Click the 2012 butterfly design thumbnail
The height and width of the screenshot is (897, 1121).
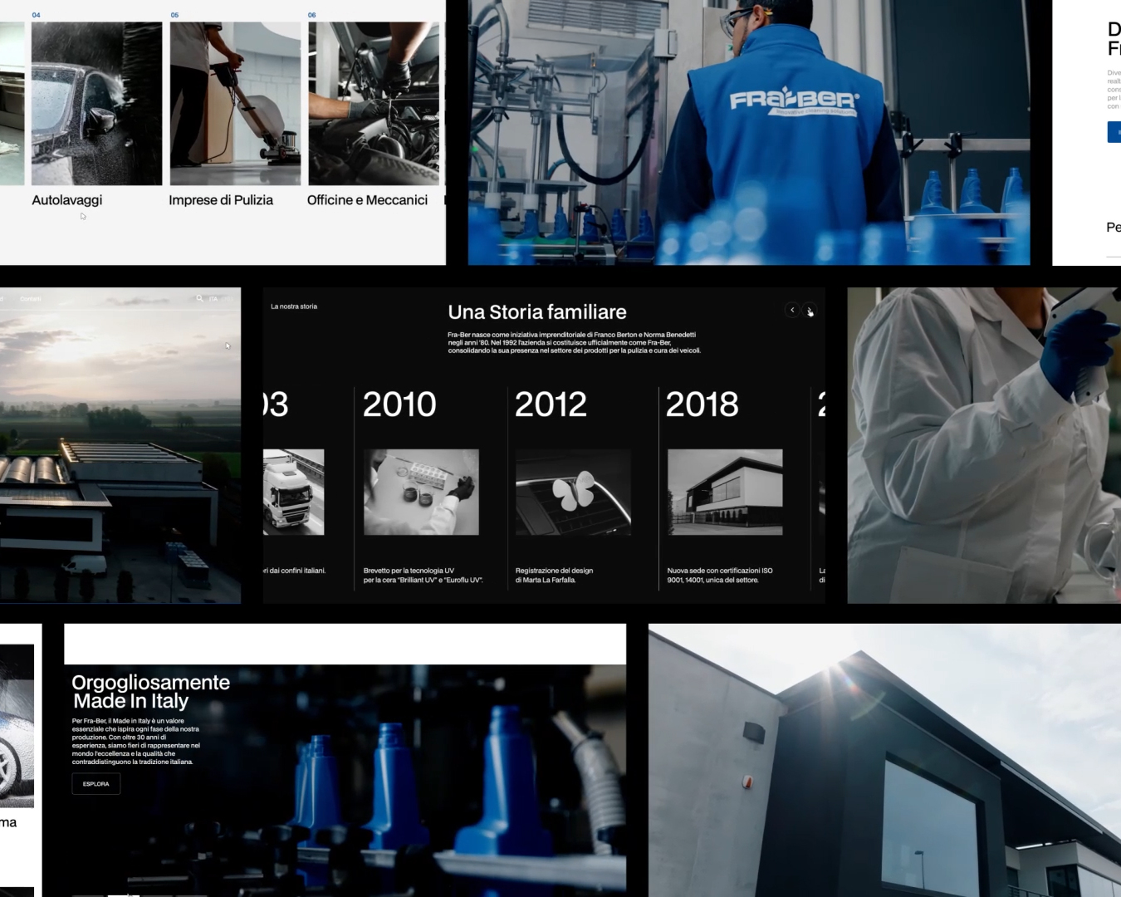coord(573,492)
